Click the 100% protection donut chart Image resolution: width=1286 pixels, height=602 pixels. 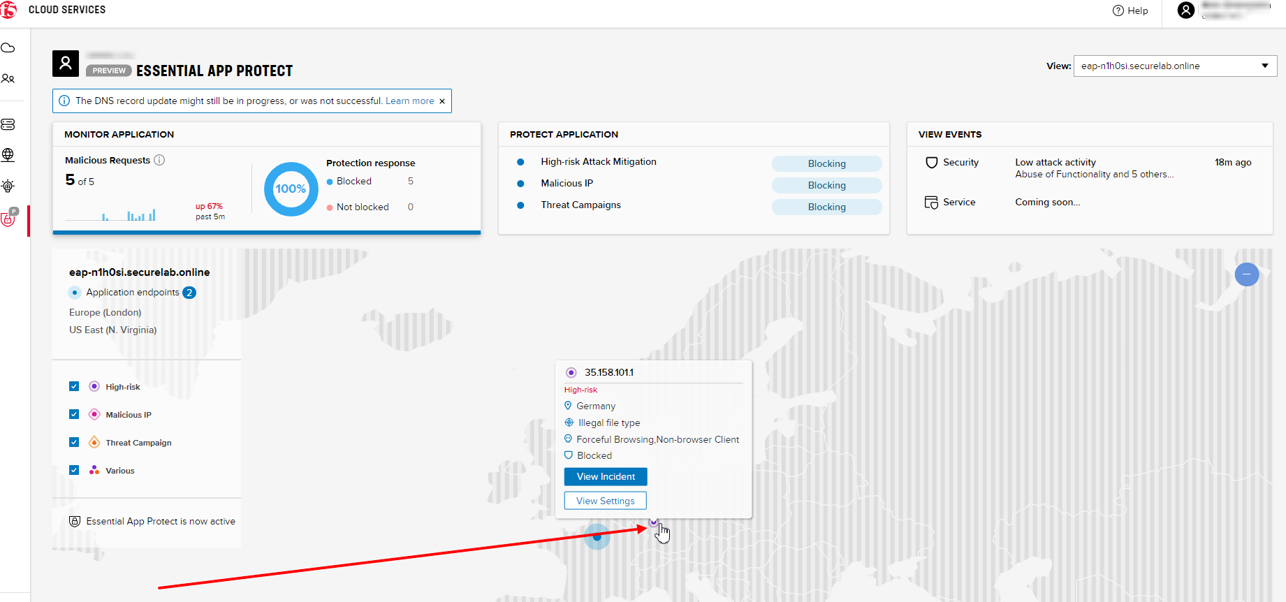291,189
